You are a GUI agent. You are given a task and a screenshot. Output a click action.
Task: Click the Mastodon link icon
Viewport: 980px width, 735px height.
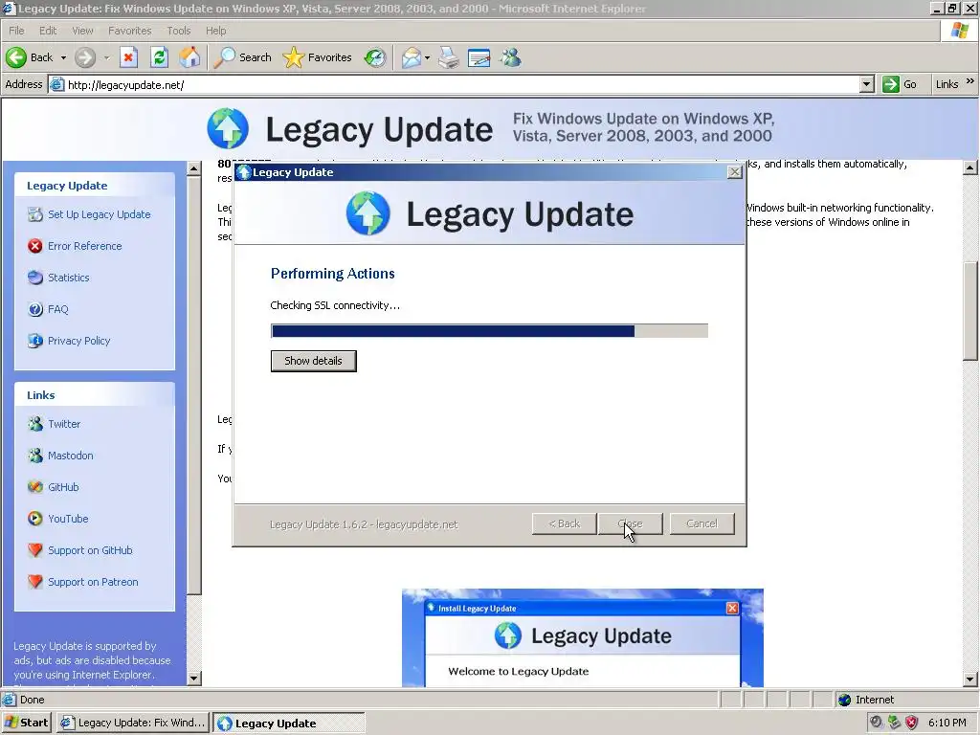(35, 456)
